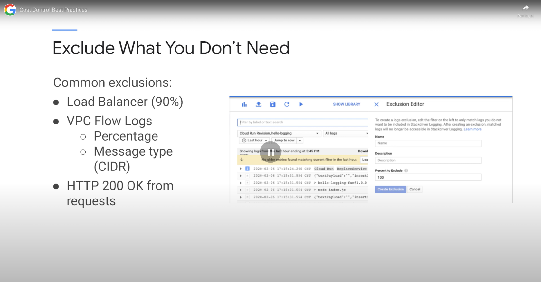Click SHOW LIBRARY link
541x282 pixels.
[346, 104]
